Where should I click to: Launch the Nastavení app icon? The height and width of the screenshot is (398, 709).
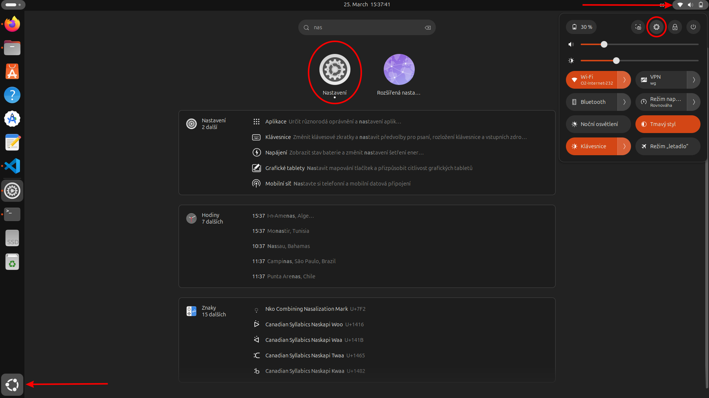[x=335, y=74]
